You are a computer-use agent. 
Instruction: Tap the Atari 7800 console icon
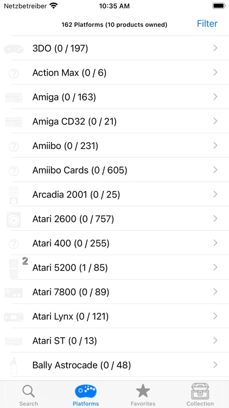tap(14, 293)
